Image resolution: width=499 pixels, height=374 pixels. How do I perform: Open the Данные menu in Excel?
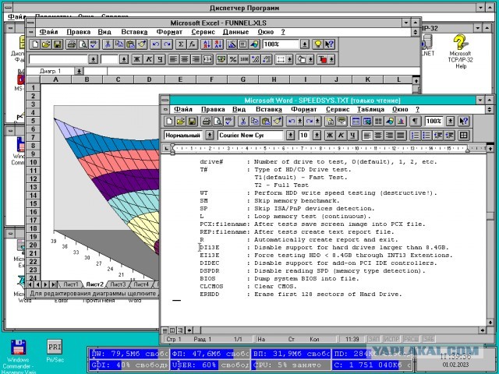click(235, 32)
